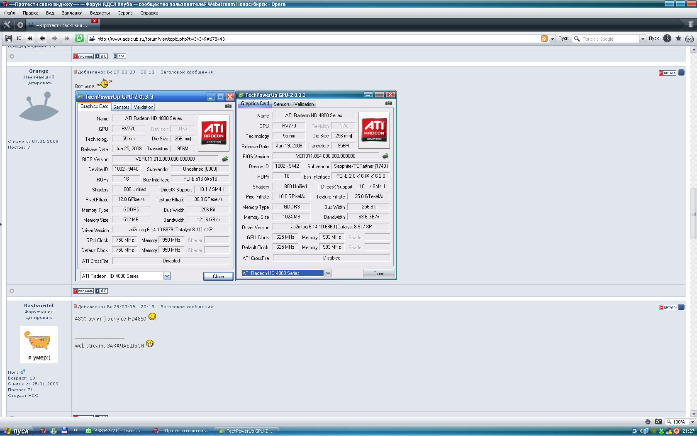Screen dimensions: 697x436
Task: Click the page scrollbar up arrow
Action: click(694, 49)
